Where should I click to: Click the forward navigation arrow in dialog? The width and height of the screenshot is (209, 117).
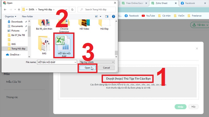(11, 10)
